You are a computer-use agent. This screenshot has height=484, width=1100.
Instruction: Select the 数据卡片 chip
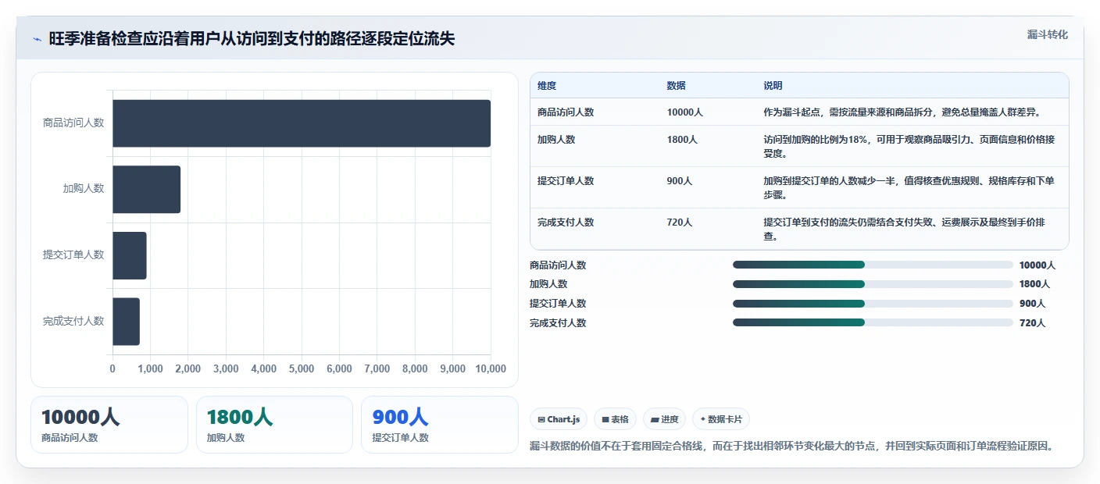pyautogui.click(x=721, y=419)
